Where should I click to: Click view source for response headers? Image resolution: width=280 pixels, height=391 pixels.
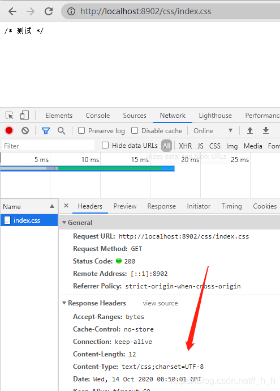pyautogui.click(x=160, y=303)
